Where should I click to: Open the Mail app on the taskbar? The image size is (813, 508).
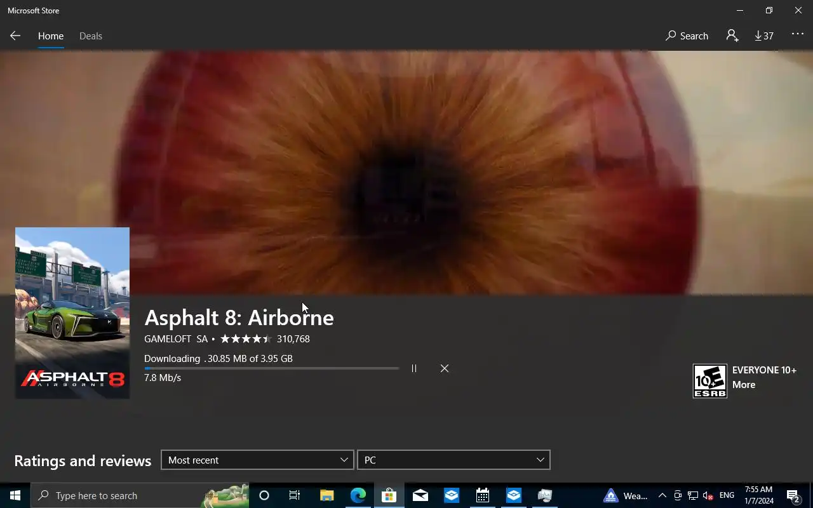[x=420, y=495]
